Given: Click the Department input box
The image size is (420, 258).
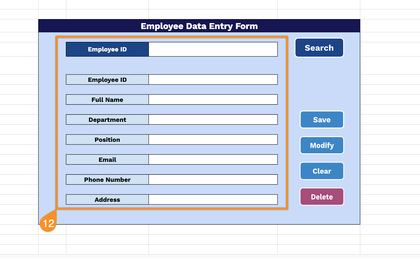Looking at the screenshot, I should click(213, 119).
